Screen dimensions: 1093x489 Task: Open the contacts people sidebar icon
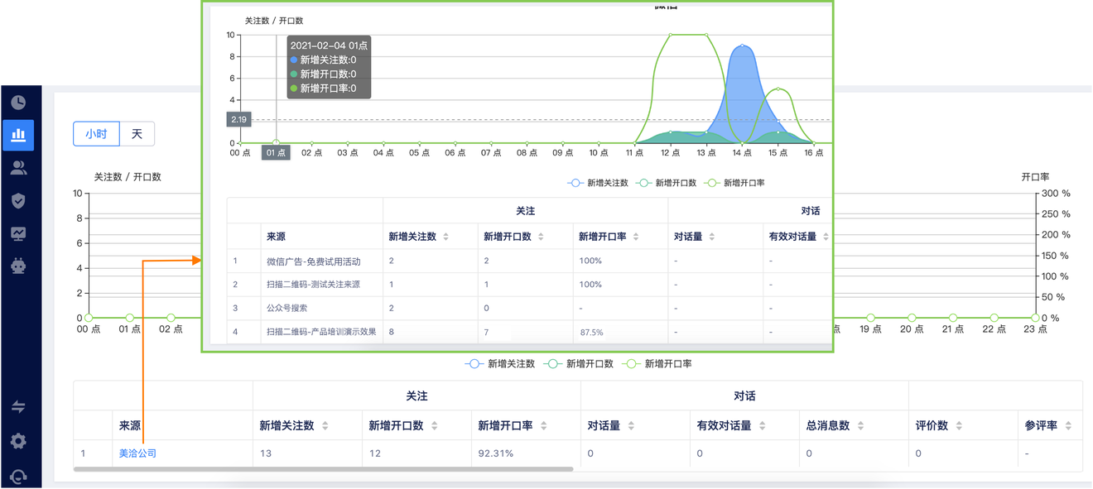click(18, 168)
